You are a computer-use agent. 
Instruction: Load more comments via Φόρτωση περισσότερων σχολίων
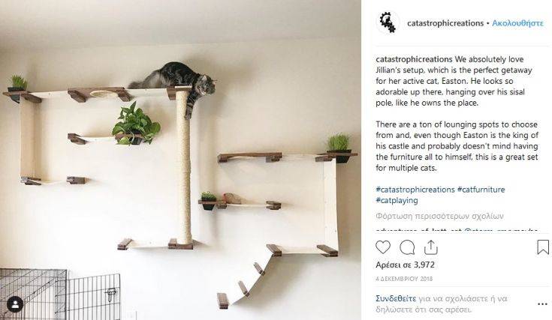(439, 216)
